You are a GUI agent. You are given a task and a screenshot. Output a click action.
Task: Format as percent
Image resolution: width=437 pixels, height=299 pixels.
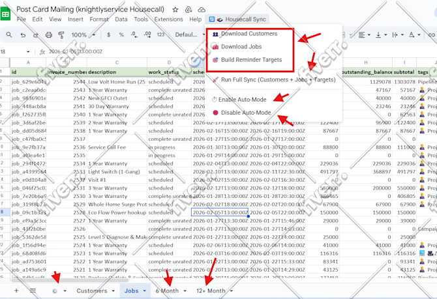[x=121, y=35]
